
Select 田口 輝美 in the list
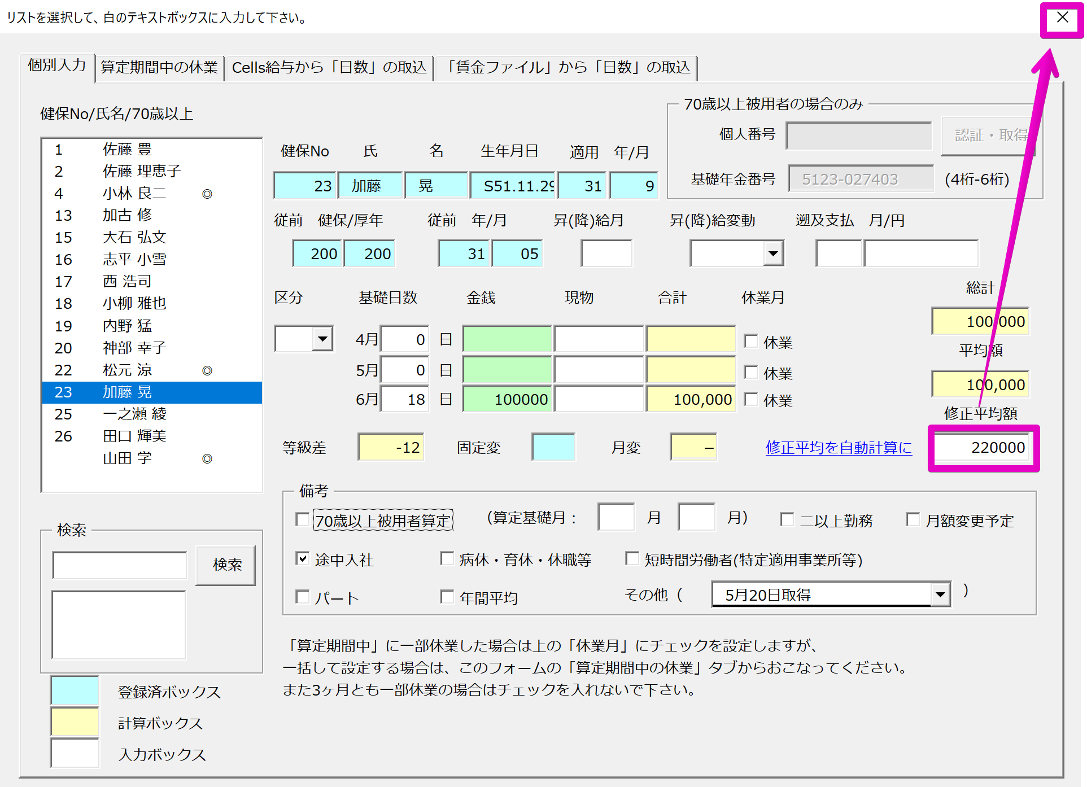(x=152, y=436)
